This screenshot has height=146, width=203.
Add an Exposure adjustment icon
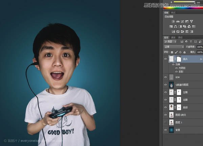point(187,21)
